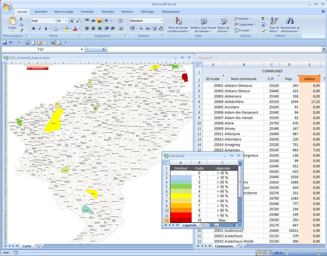This screenshot has height=256, width=327.
Task: Click the Cut scissors icon
Action: pyautogui.click(x=21, y=19)
